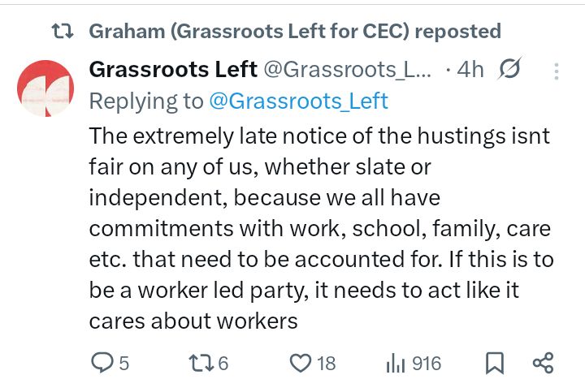The image size is (585, 388).
Task: Click the 916 views count
Action: point(426,364)
